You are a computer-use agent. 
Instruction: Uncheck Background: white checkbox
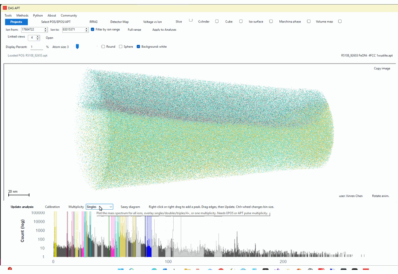coord(138,46)
